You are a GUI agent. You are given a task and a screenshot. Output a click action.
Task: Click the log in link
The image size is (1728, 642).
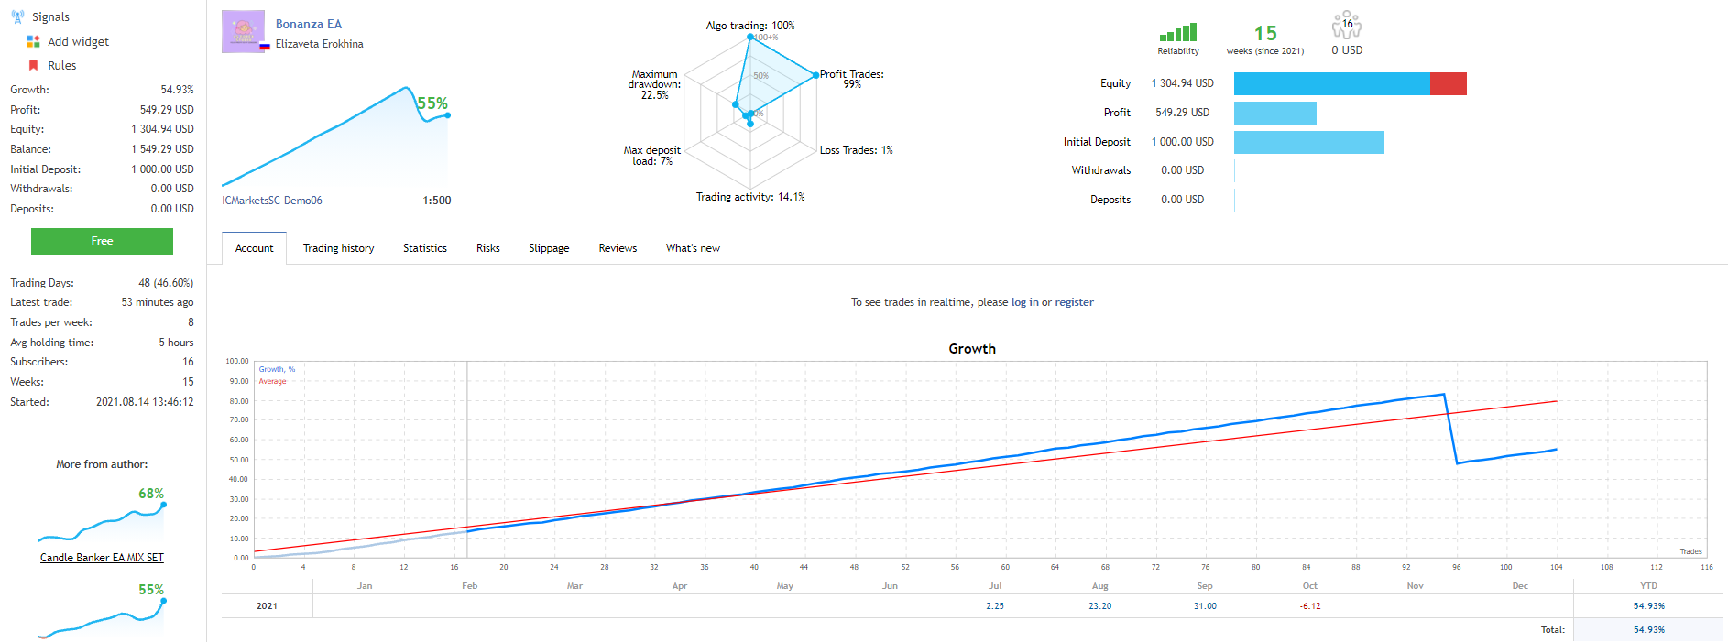[1024, 302]
